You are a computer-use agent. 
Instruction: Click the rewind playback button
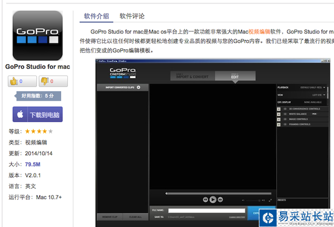(205, 200)
